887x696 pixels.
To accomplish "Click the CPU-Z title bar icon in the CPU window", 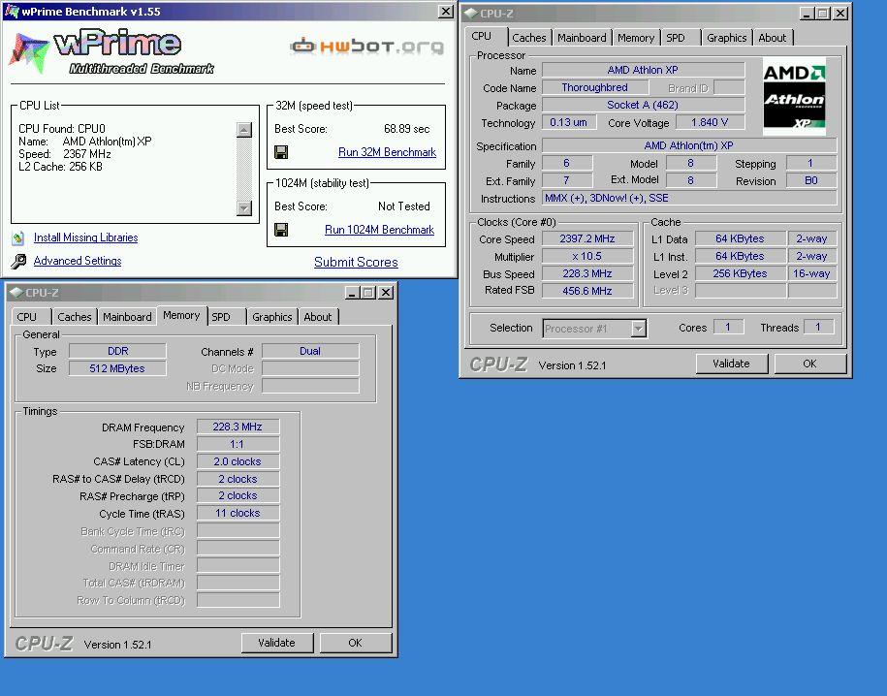I will coord(471,13).
